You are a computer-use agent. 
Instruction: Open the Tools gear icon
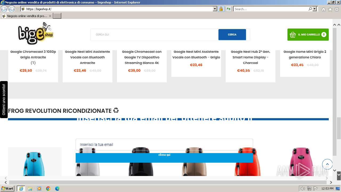pyautogui.click(x=337, y=9)
